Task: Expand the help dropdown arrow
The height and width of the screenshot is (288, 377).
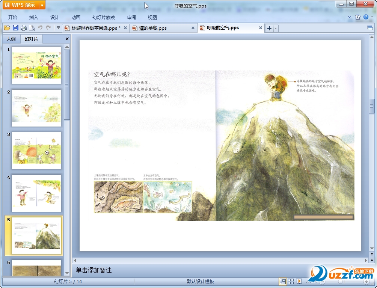Action: (x=372, y=17)
